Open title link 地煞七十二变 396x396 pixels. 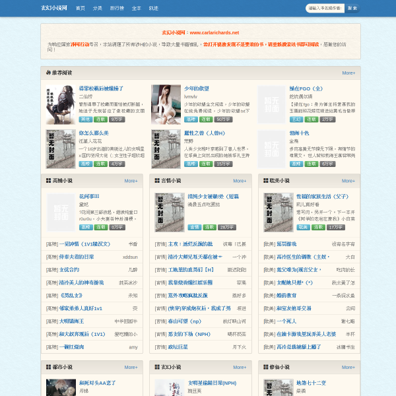click(311, 383)
